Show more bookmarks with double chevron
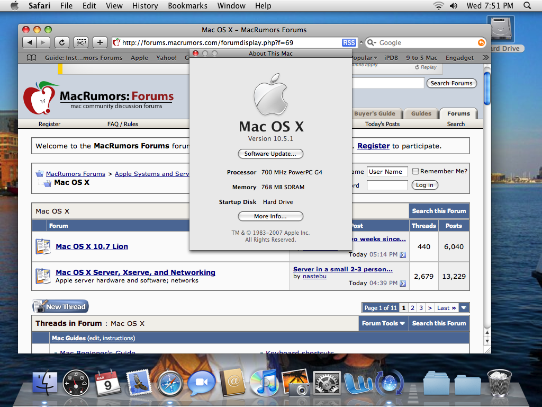The height and width of the screenshot is (407, 542). pyautogui.click(x=485, y=57)
